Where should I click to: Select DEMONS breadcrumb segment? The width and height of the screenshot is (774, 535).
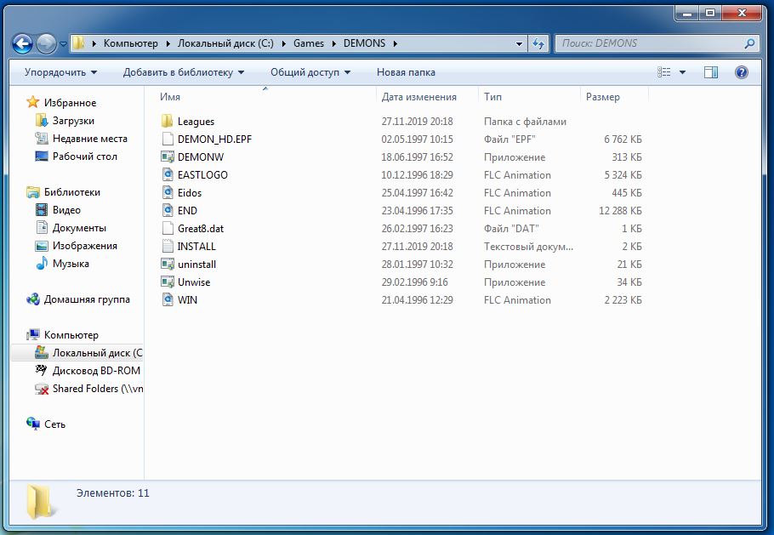(364, 43)
